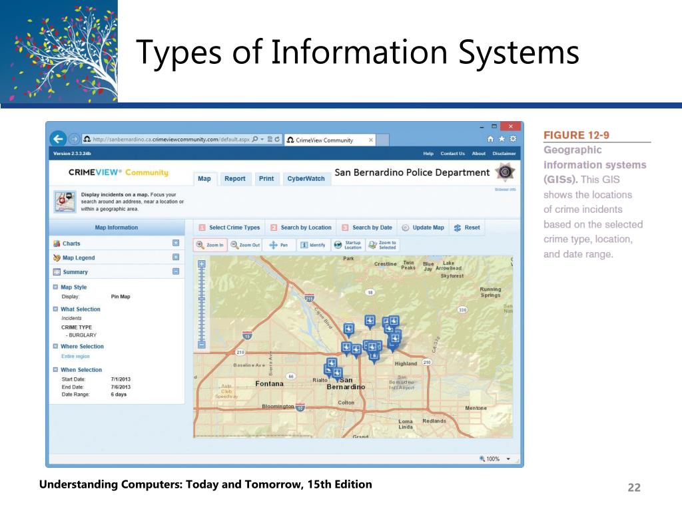This screenshot has height=511, width=682.
Task: Click the Summary table icon
Action: (57, 272)
